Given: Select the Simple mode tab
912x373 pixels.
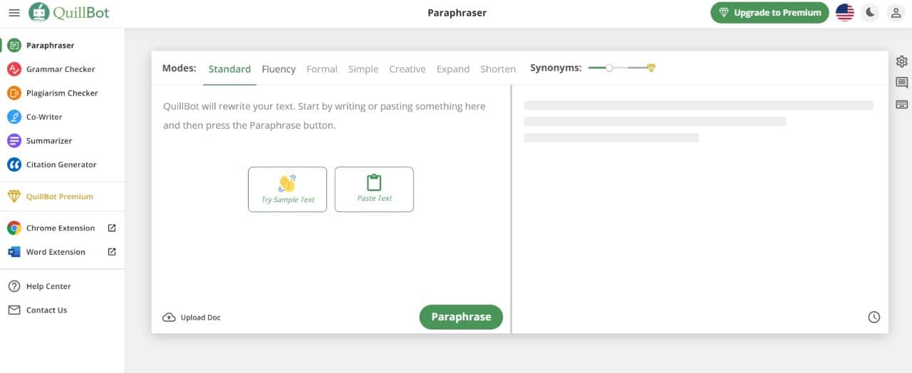Looking at the screenshot, I should [x=363, y=69].
